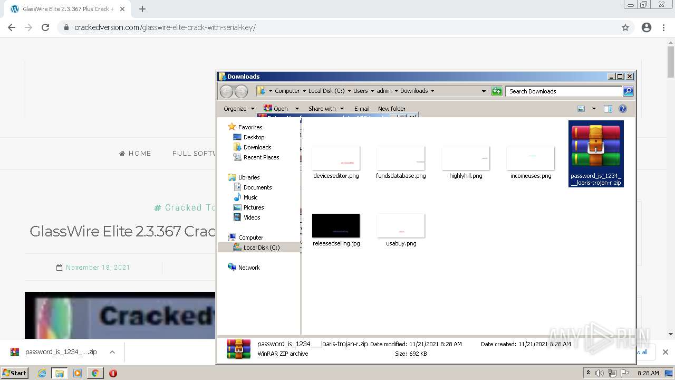Show hidden tray icons arrow
Screen dimensions: 675x380
click(x=589, y=373)
